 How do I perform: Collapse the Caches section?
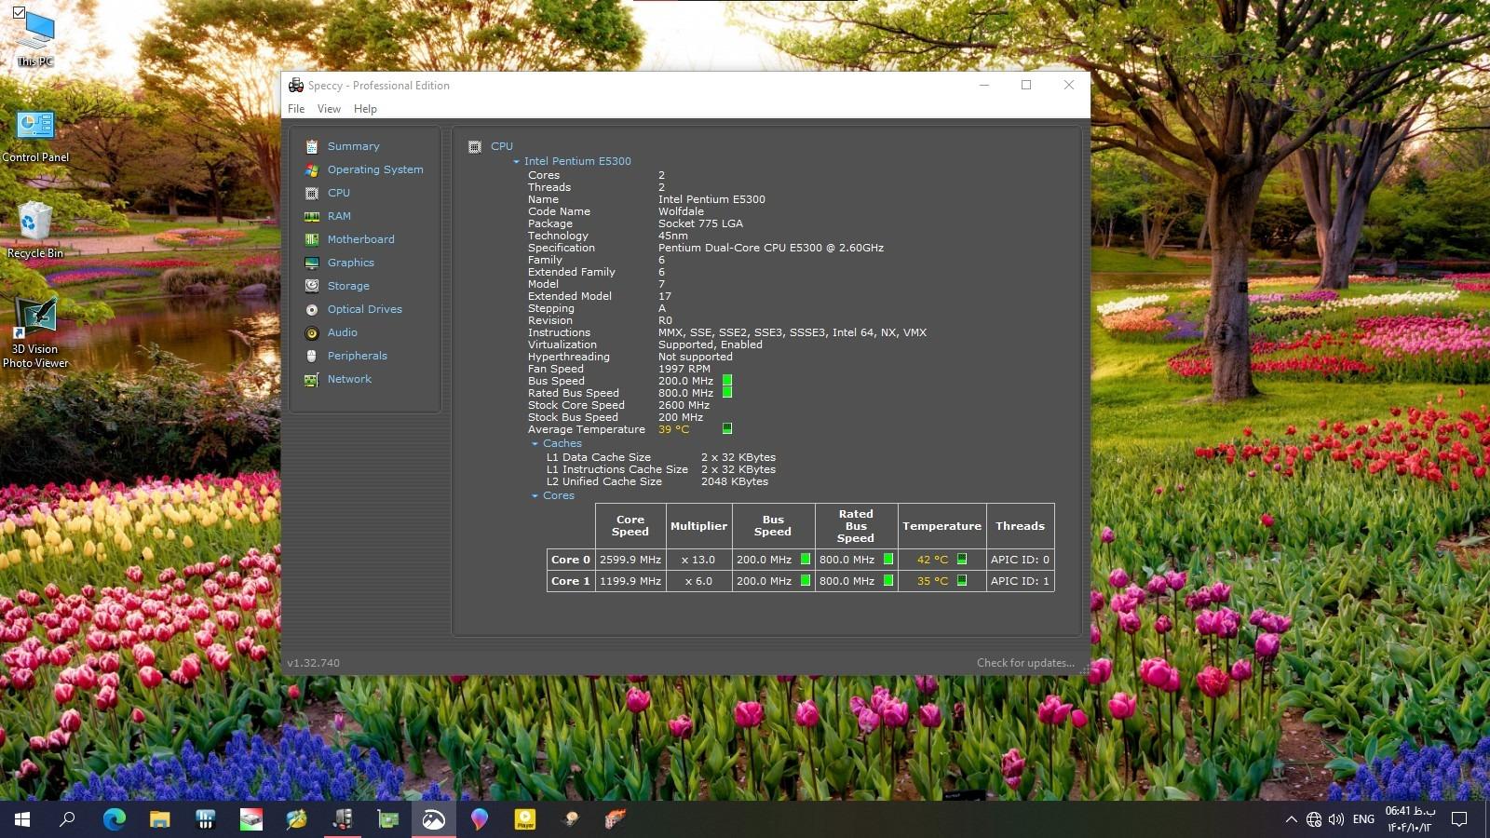point(535,443)
